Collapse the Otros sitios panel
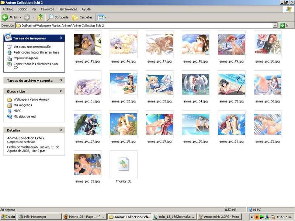Image resolution: width=295 pixels, height=221 pixels. [60, 91]
